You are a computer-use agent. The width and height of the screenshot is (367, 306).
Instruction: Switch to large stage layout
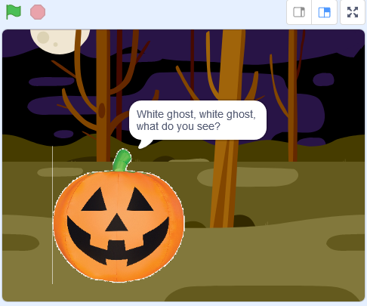click(324, 12)
